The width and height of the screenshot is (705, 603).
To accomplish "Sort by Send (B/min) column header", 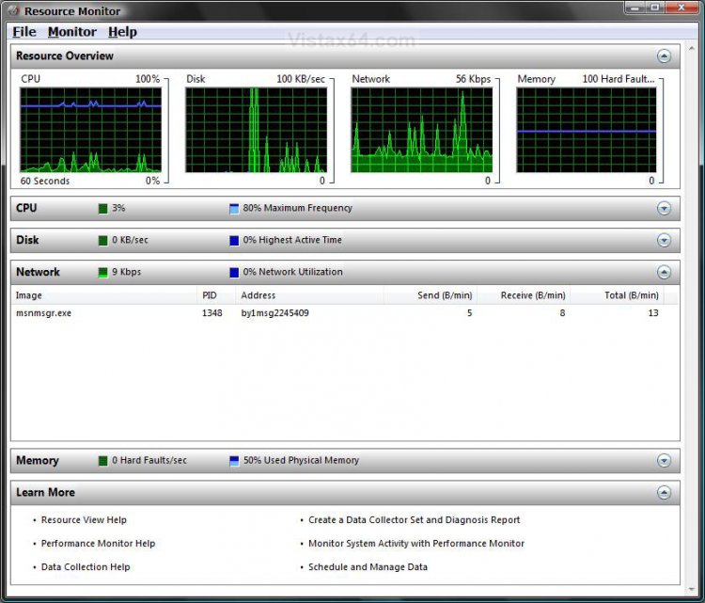I will pyautogui.click(x=444, y=295).
